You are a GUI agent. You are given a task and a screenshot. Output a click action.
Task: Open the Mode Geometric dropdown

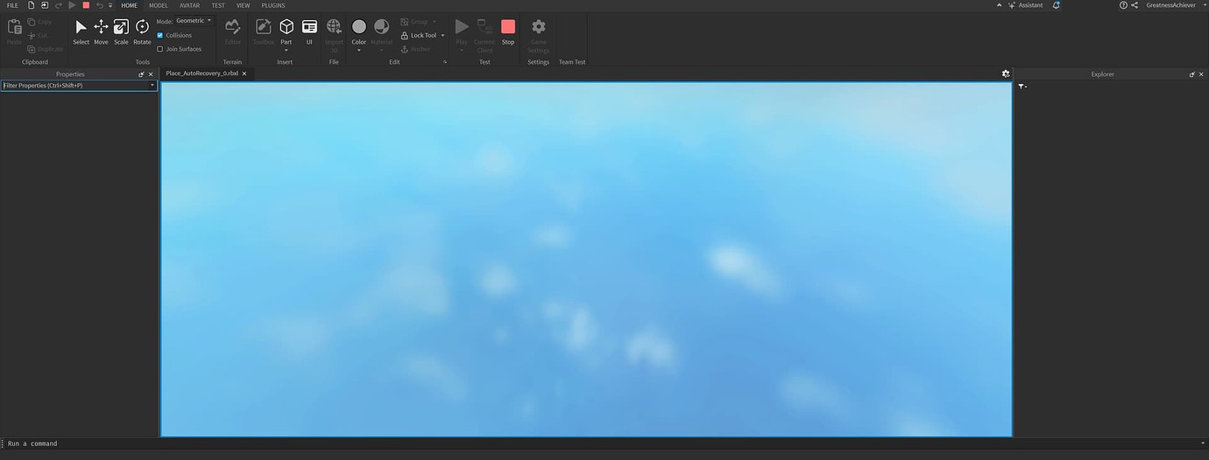[193, 20]
